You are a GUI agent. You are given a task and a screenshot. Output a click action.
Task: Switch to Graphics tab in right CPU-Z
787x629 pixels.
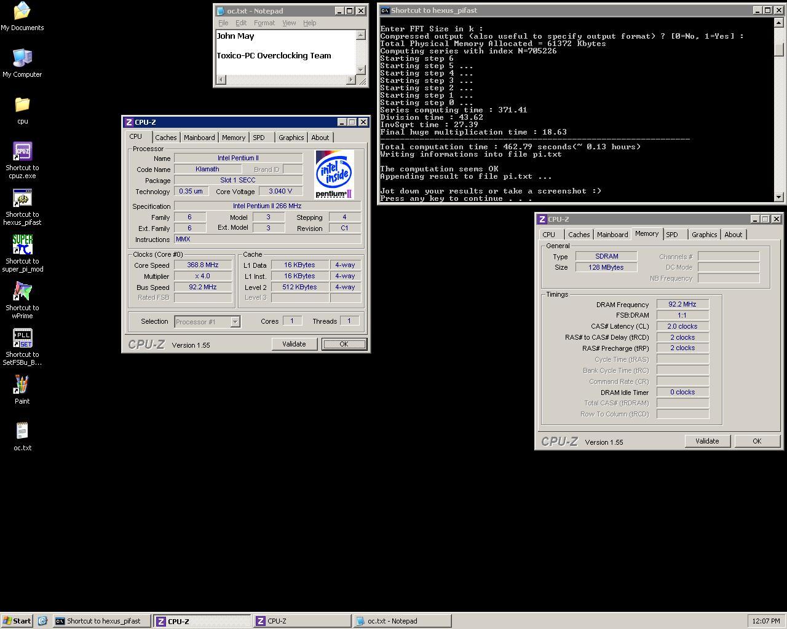(x=704, y=235)
